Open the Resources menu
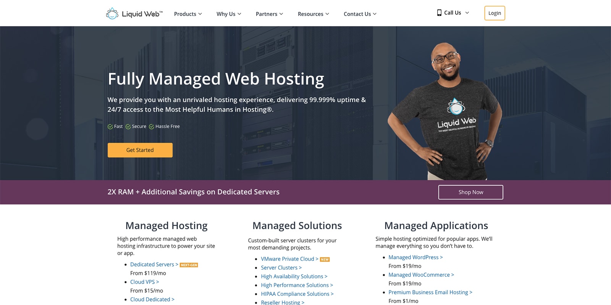This screenshot has width=611, height=305. point(313,14)
